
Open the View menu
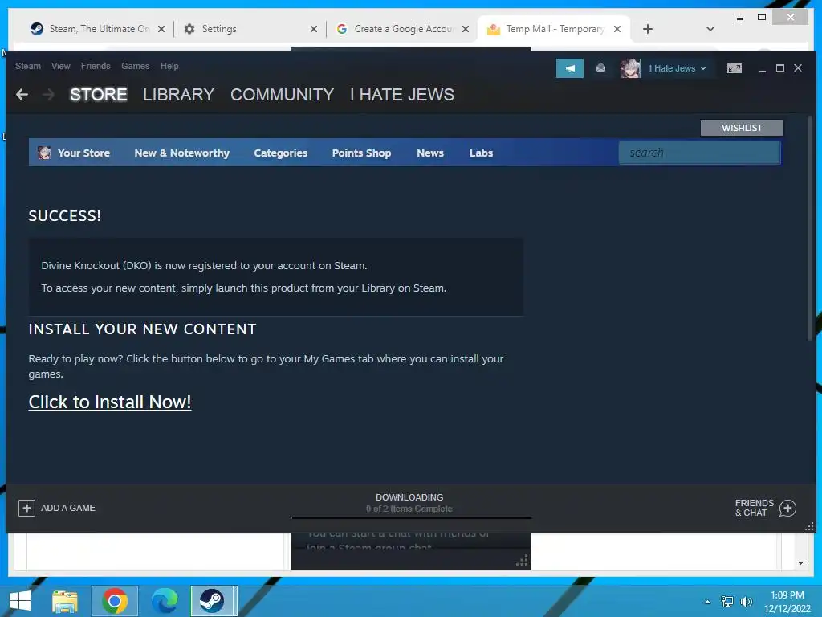click(x=61, y=66)
